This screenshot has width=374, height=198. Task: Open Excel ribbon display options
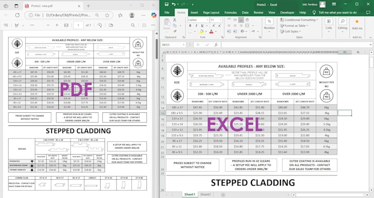click(x=334, y=4)
